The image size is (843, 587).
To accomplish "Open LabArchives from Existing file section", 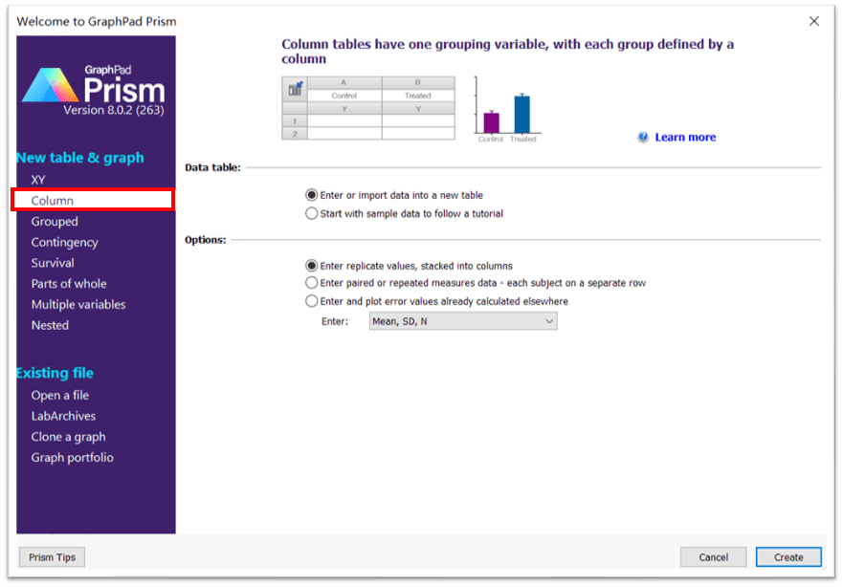I will 63,416.
